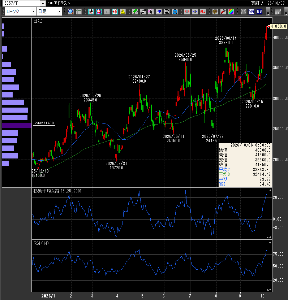This screenshot has height=300, width=288.
Task: Click the 2026/08/14 38730.0 high label
Action: coord(226,40)
